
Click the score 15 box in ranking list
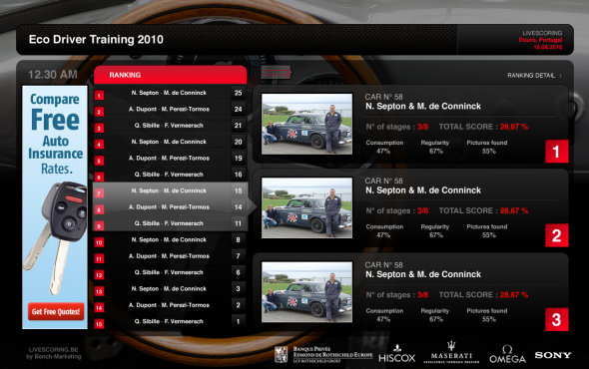[x=239, y=190]
